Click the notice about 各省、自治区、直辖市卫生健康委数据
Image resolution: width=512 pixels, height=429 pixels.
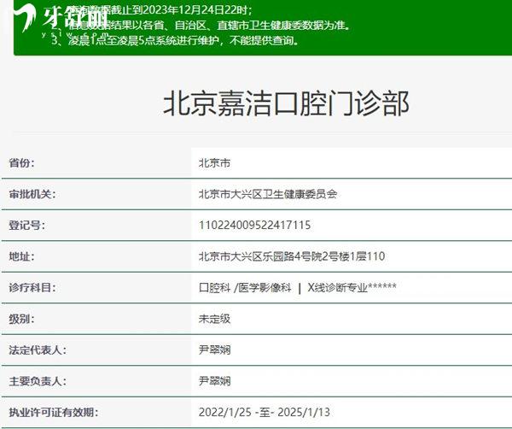(201, 25)
